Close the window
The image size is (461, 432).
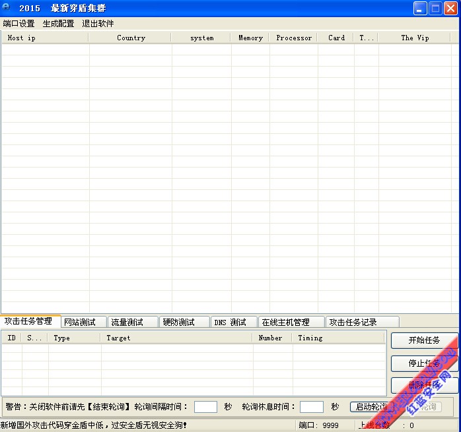click(450, 8)
